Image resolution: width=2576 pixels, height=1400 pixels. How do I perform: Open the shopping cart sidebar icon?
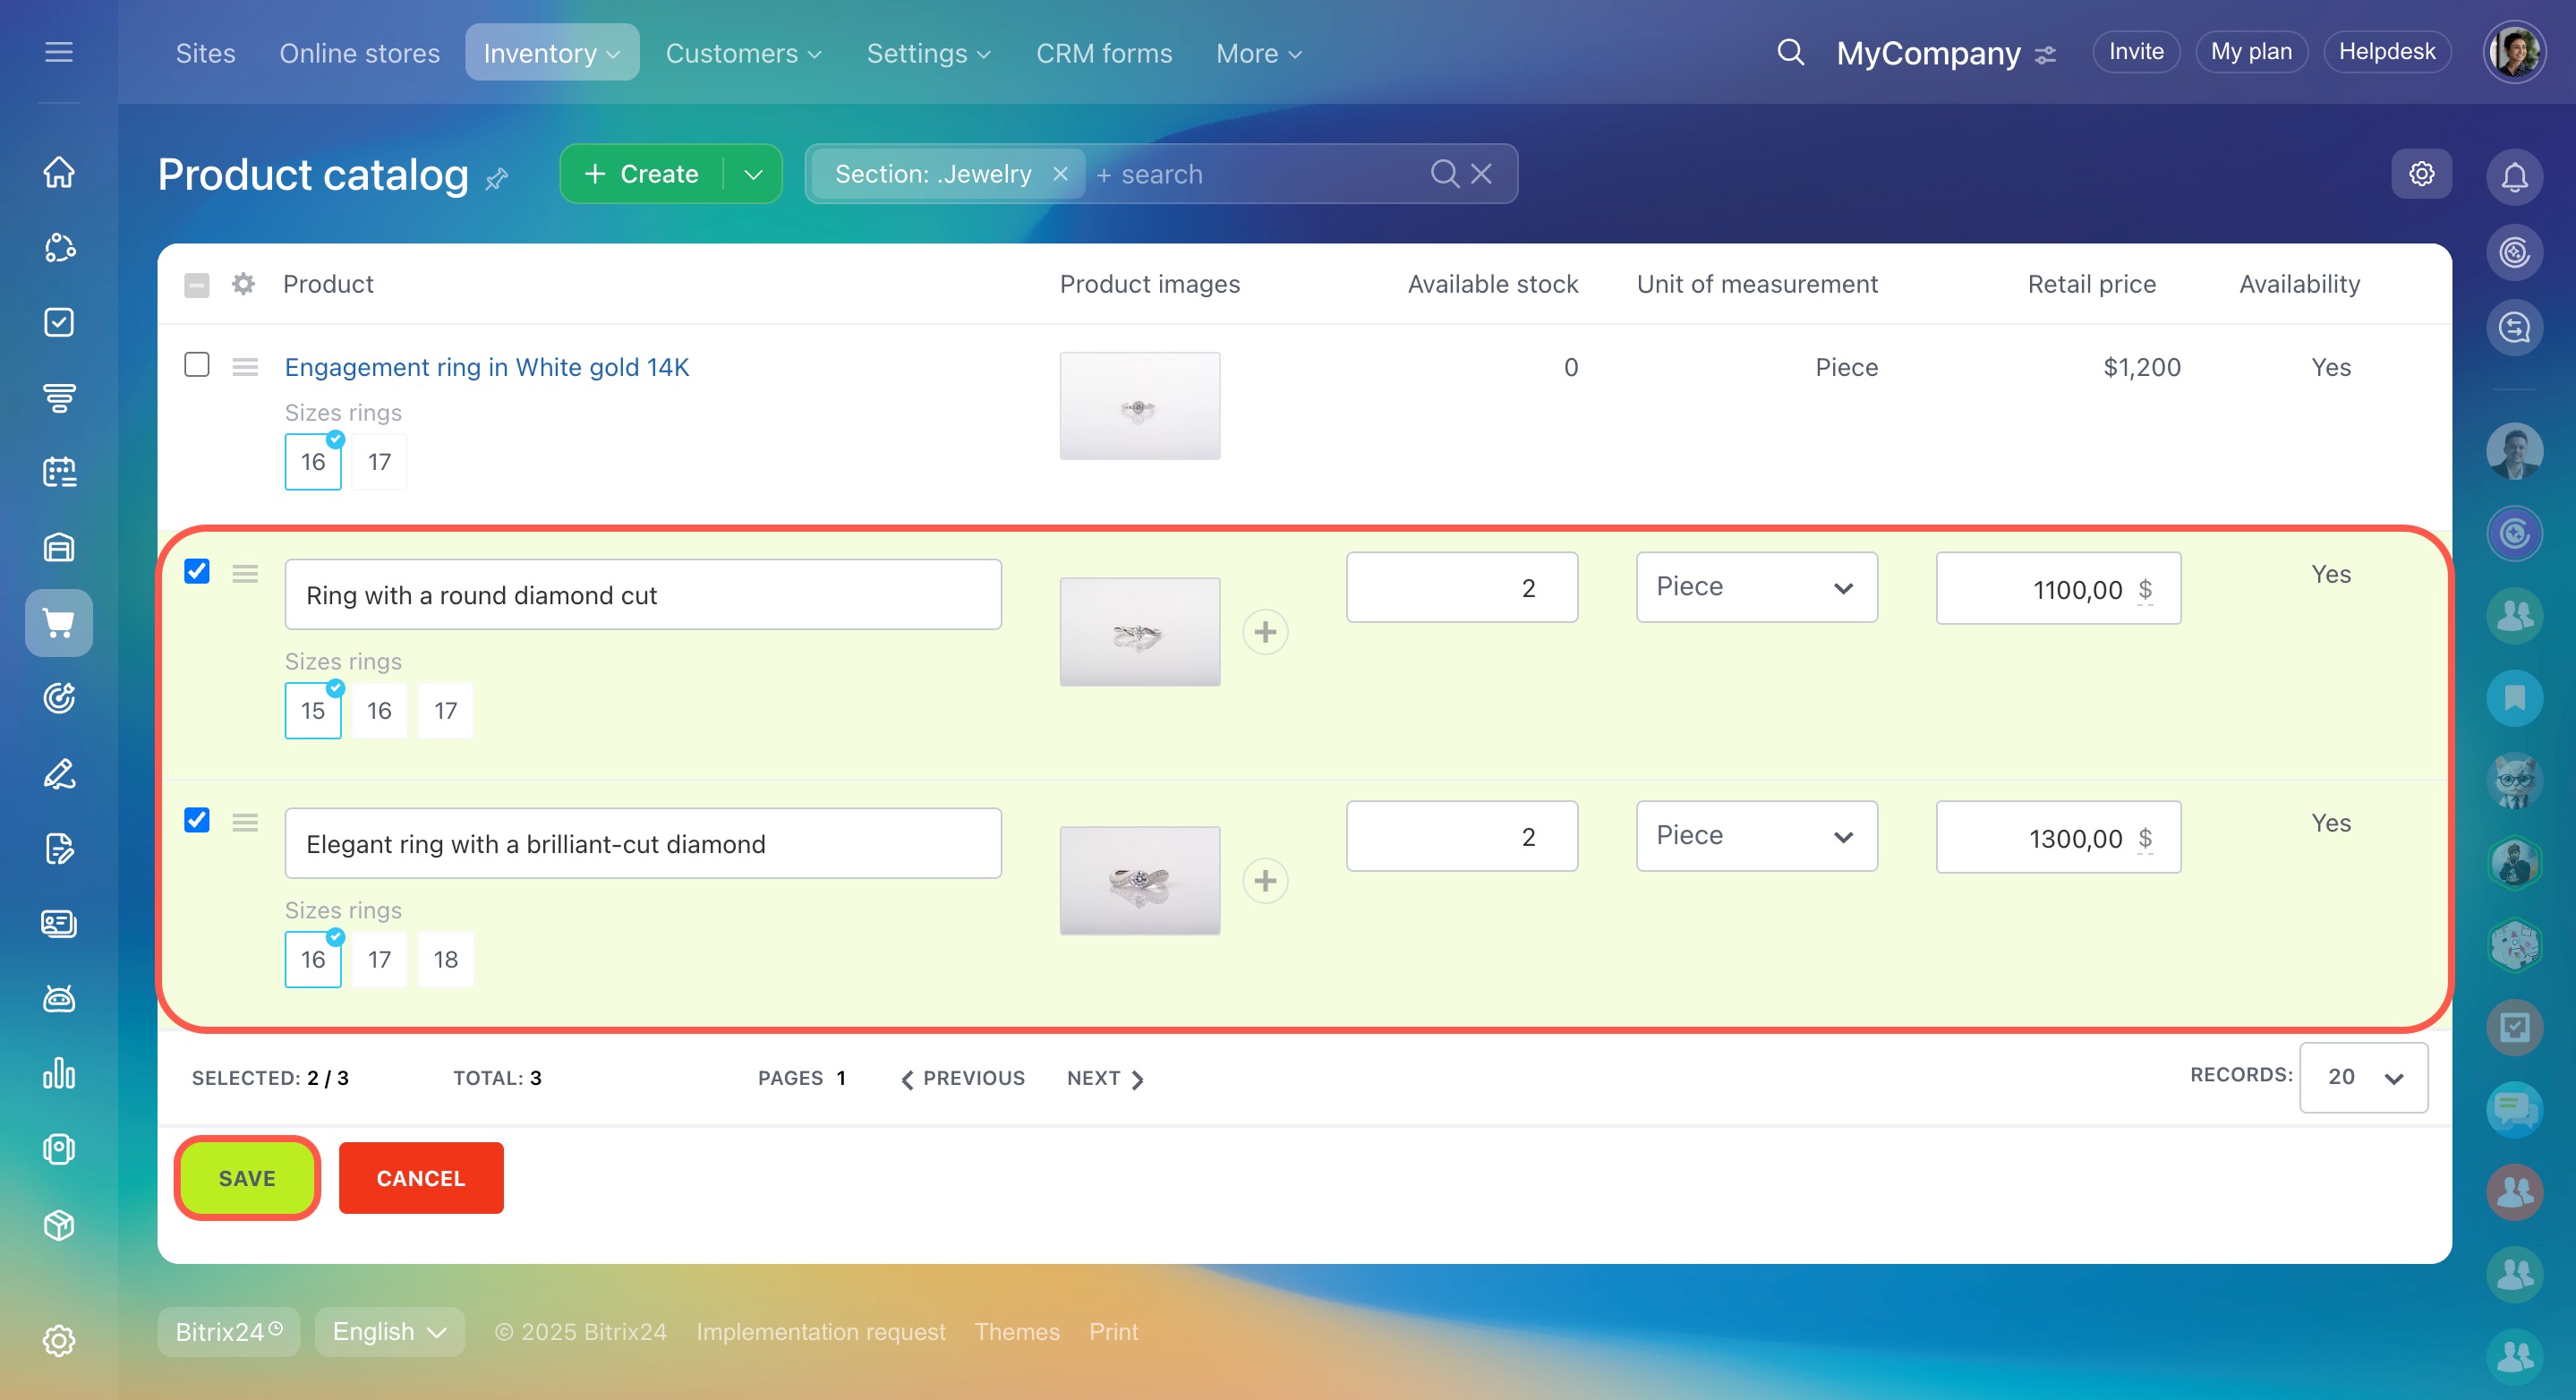(59, 623)
